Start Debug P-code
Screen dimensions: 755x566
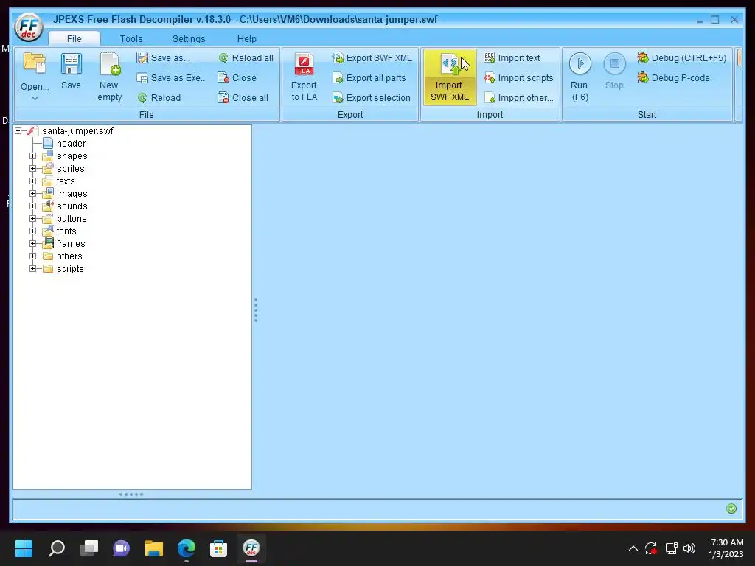(674, 77)
